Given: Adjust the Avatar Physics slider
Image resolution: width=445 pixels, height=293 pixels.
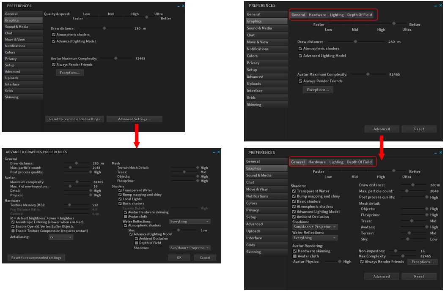Looking at the screenshot, I should (x=339, y=261).
